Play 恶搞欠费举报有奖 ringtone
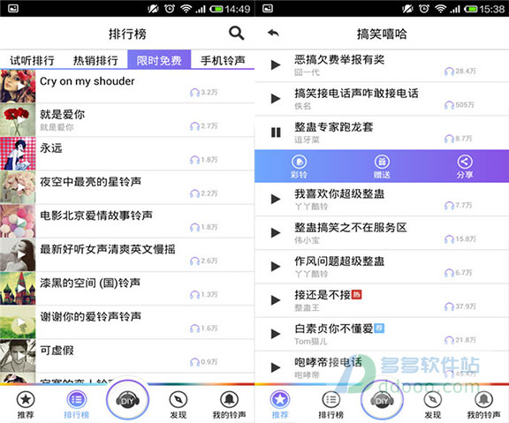The width and height of the screenshot is (509, 423). click(276, 64)
